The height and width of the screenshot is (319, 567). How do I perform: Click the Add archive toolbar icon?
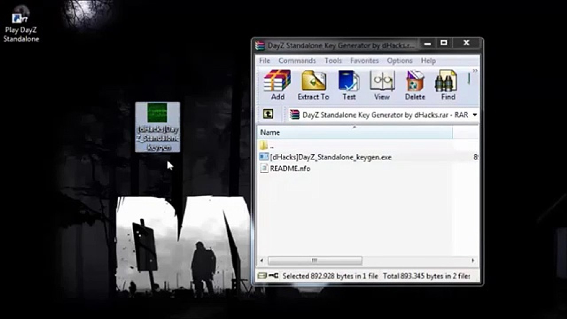pos(277,81)
